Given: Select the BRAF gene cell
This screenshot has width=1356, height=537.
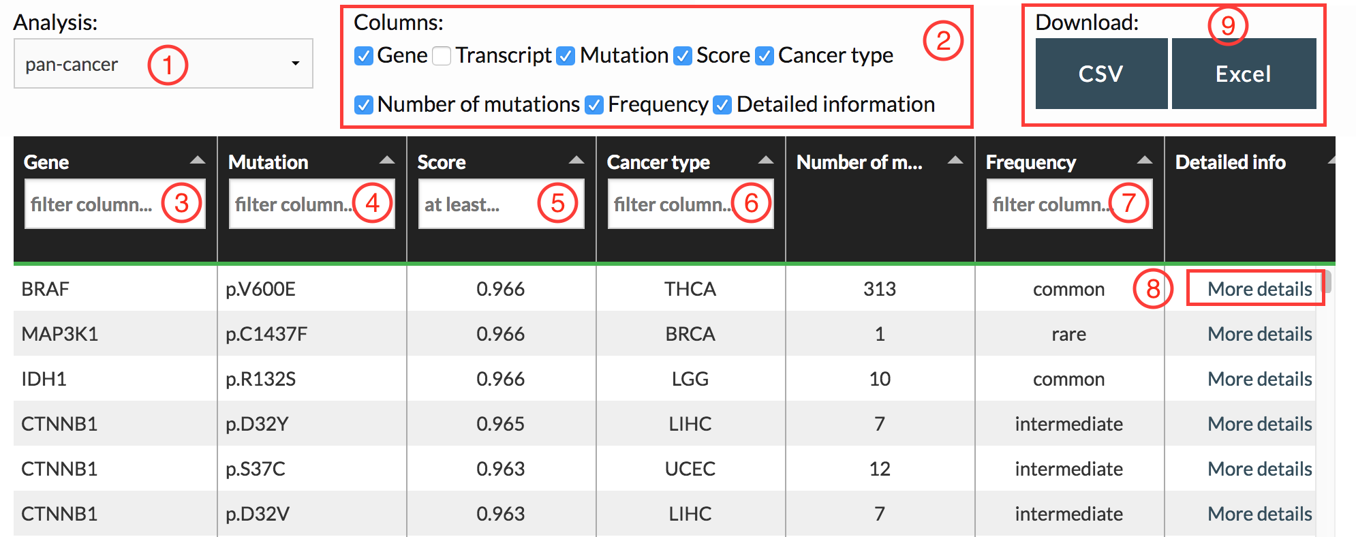Looking at the screenshot, I should (x=115, y=289).
